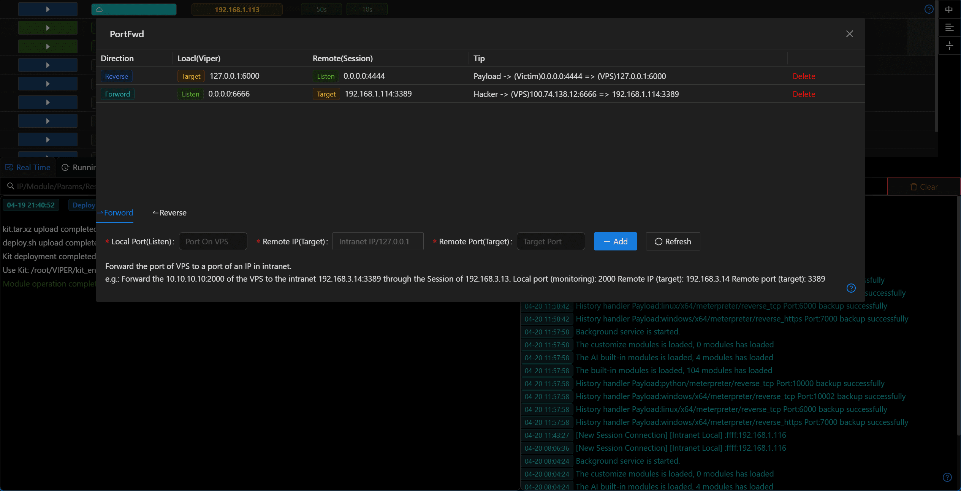This screenshot has height=491, width=961.
Task: Close the PortFwd dialog
Action: pos(850,34)
